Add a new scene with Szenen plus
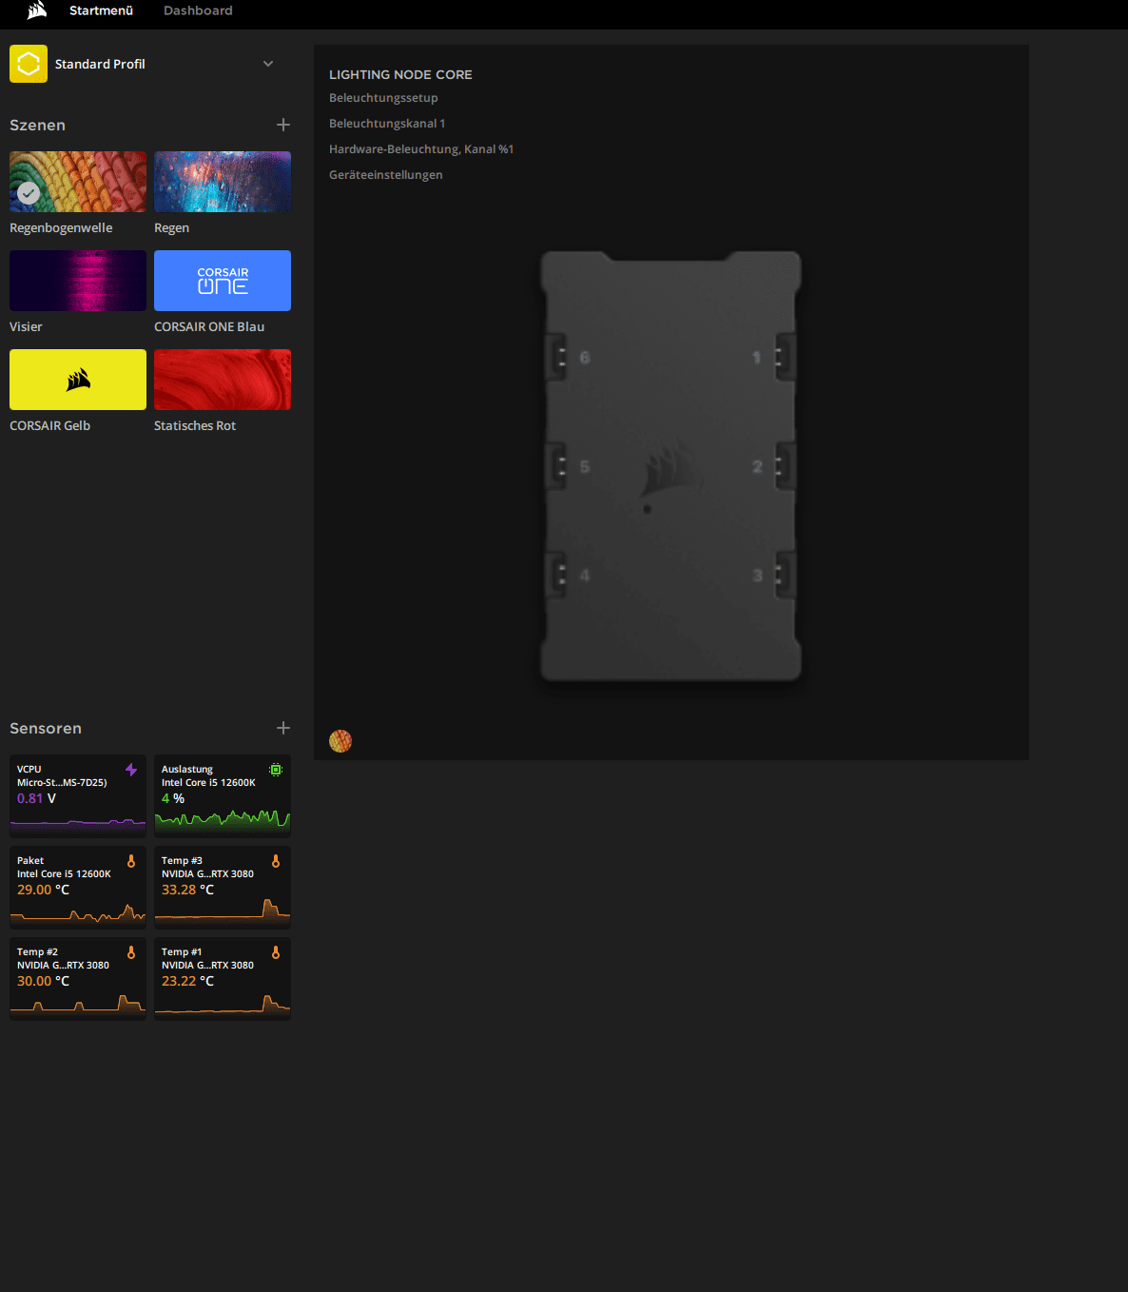The image size is (1128, 1292). tap(283, 125)
